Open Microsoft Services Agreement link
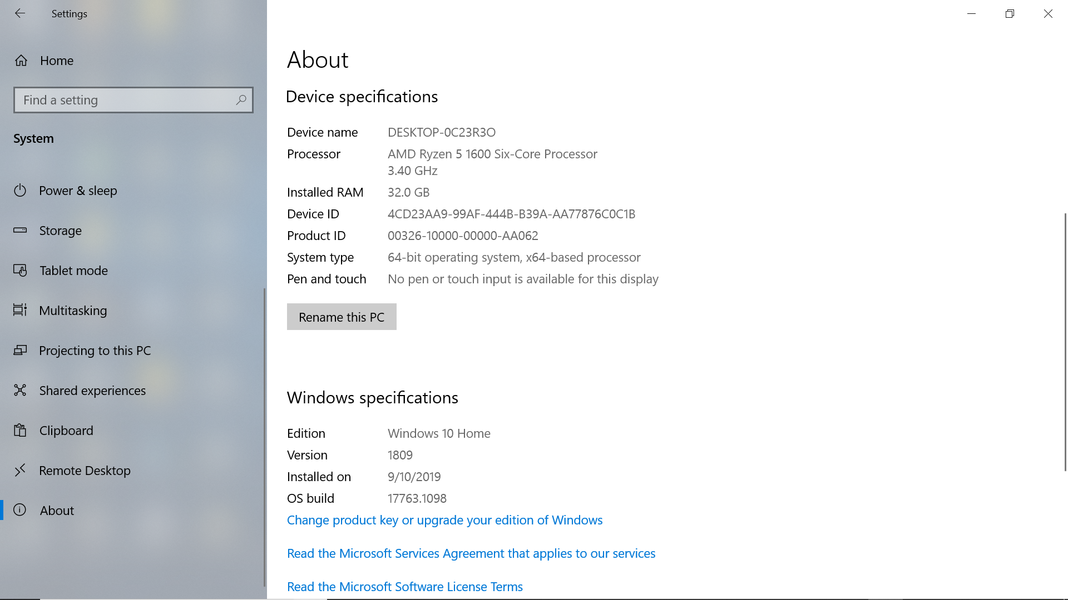Viewport: 1068px width, 600px height. pos(471,553)
